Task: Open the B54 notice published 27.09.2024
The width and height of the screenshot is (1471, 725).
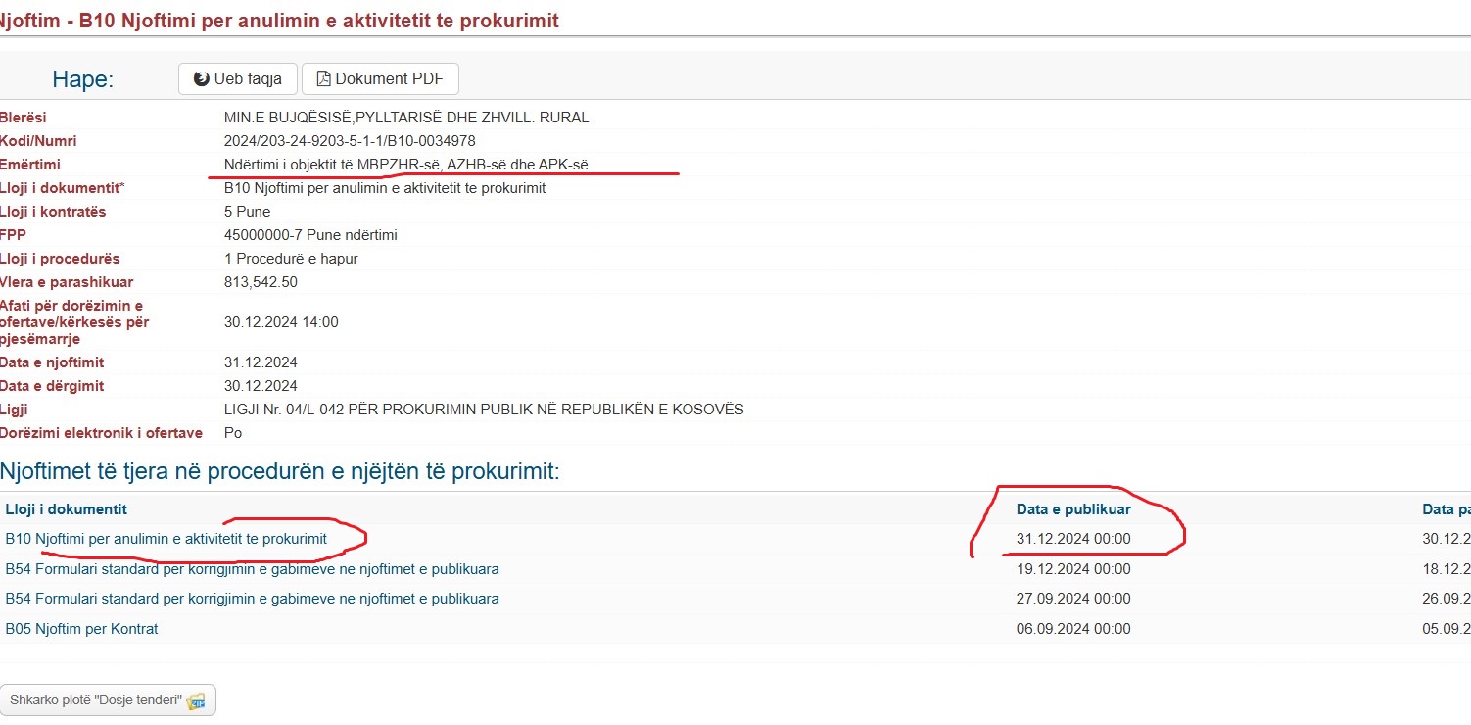Action: pos(252,599)
